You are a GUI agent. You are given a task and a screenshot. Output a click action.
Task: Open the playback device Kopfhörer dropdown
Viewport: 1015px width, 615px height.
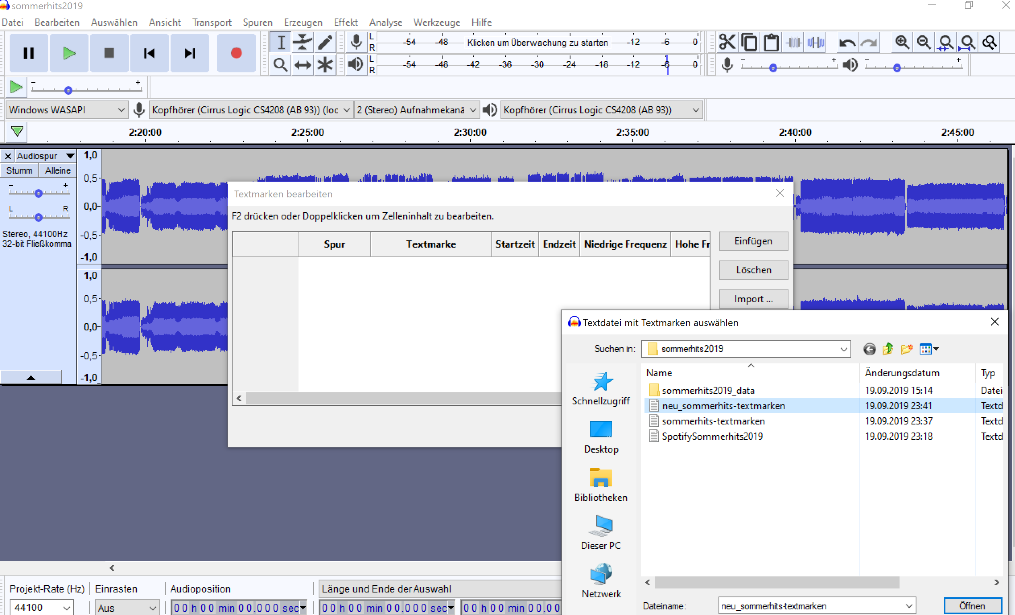[601, 110]
